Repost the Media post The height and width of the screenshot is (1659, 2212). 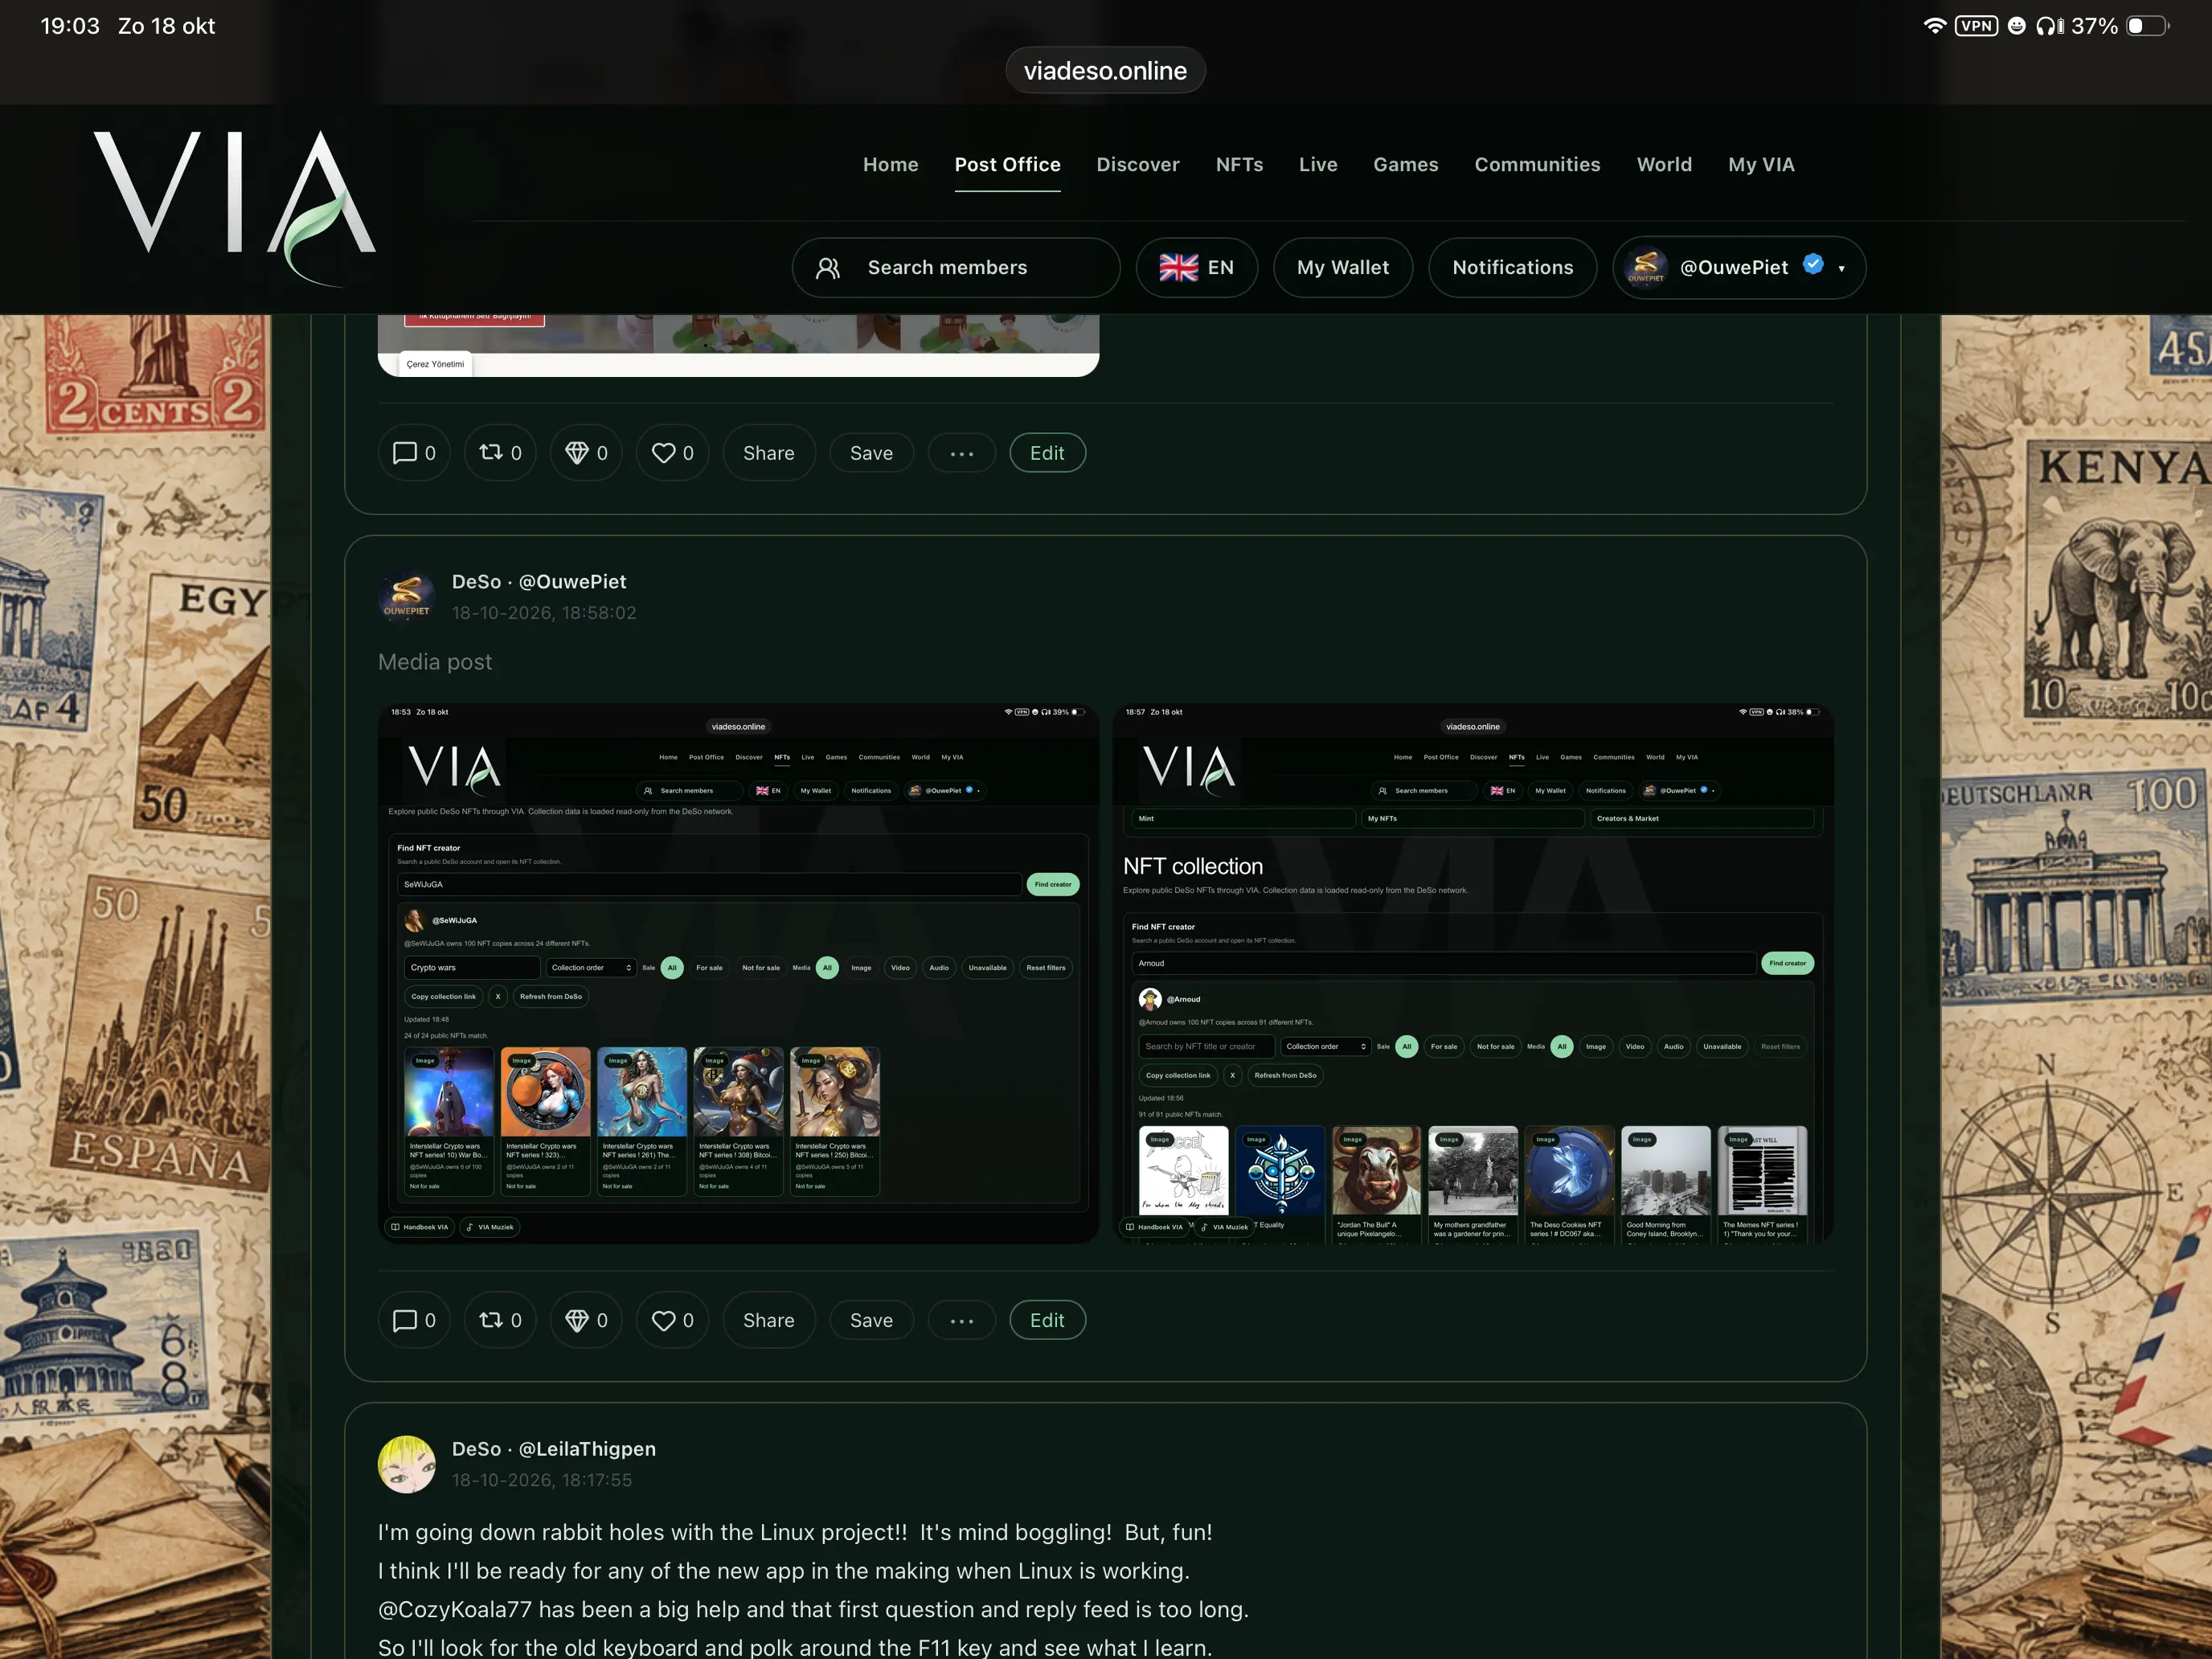tap(500, 1320)
